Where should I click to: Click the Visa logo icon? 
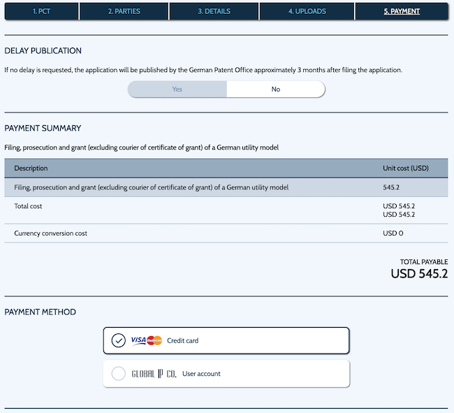138,340
